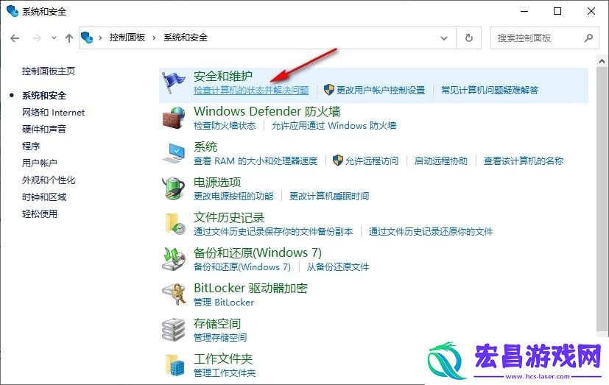Open the 安全和维护 heading
The height and width of the screenshot is (385, 609).
[223, 76]
